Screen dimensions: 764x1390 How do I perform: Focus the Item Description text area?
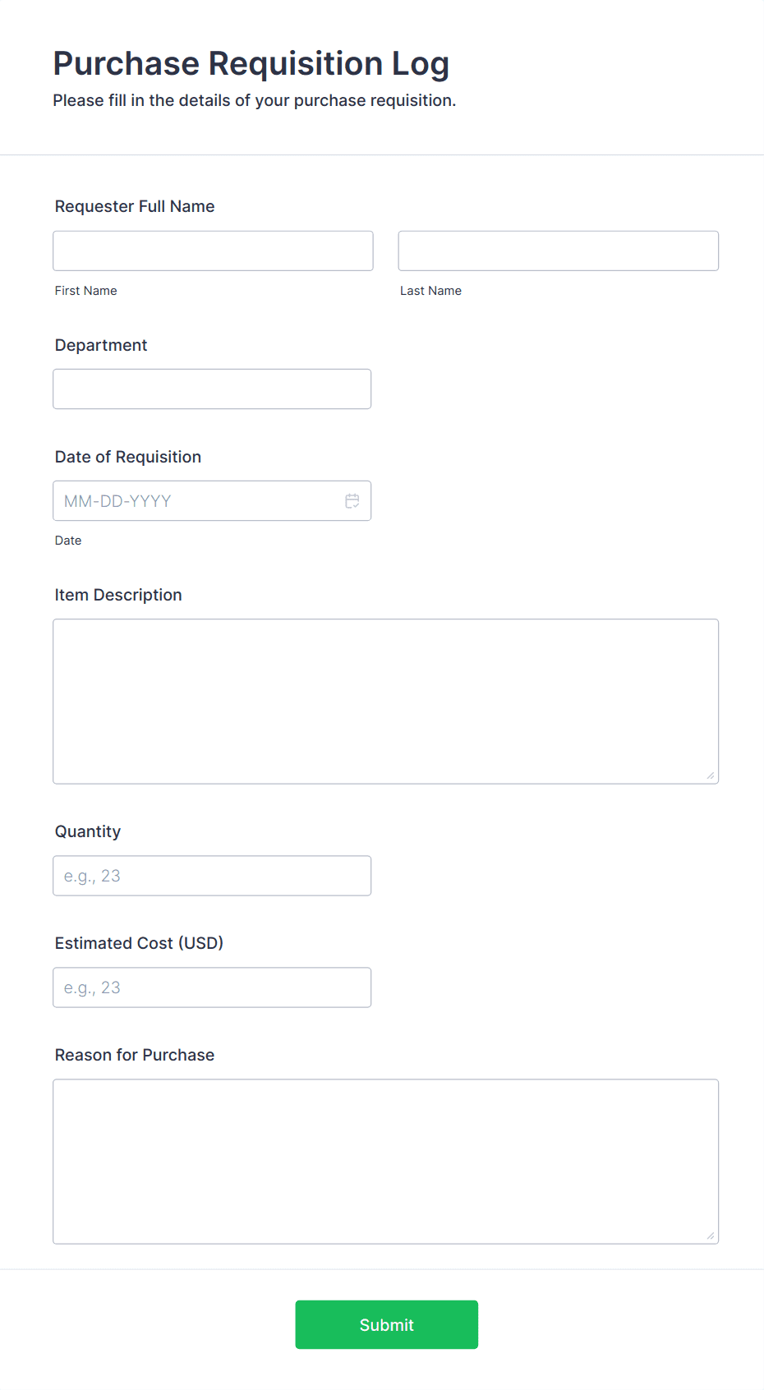click(x=385, y=701)
